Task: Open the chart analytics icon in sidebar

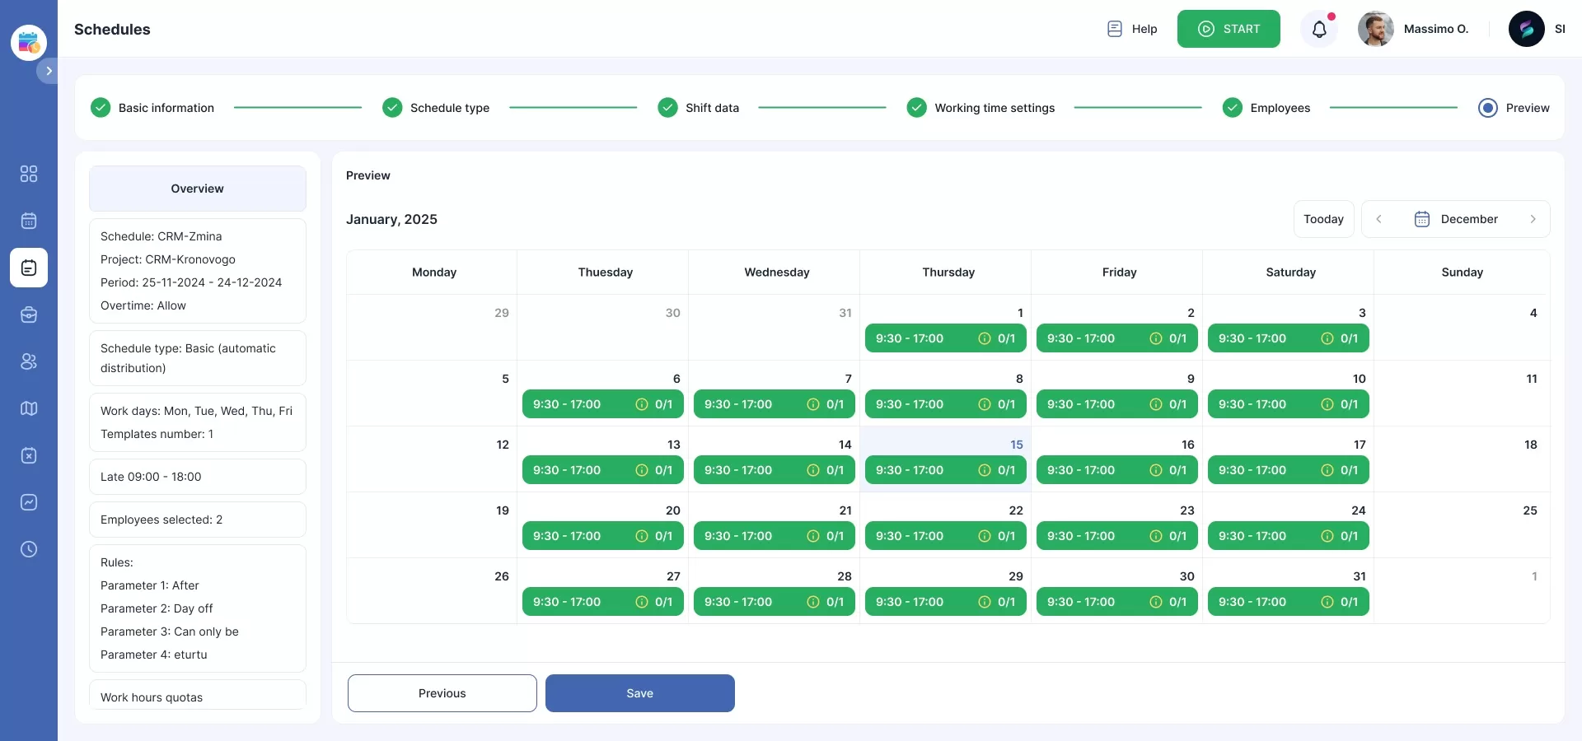Action: point(29,502)
